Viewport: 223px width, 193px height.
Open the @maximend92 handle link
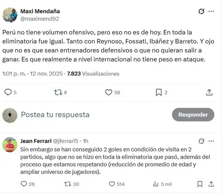point(40,19)
